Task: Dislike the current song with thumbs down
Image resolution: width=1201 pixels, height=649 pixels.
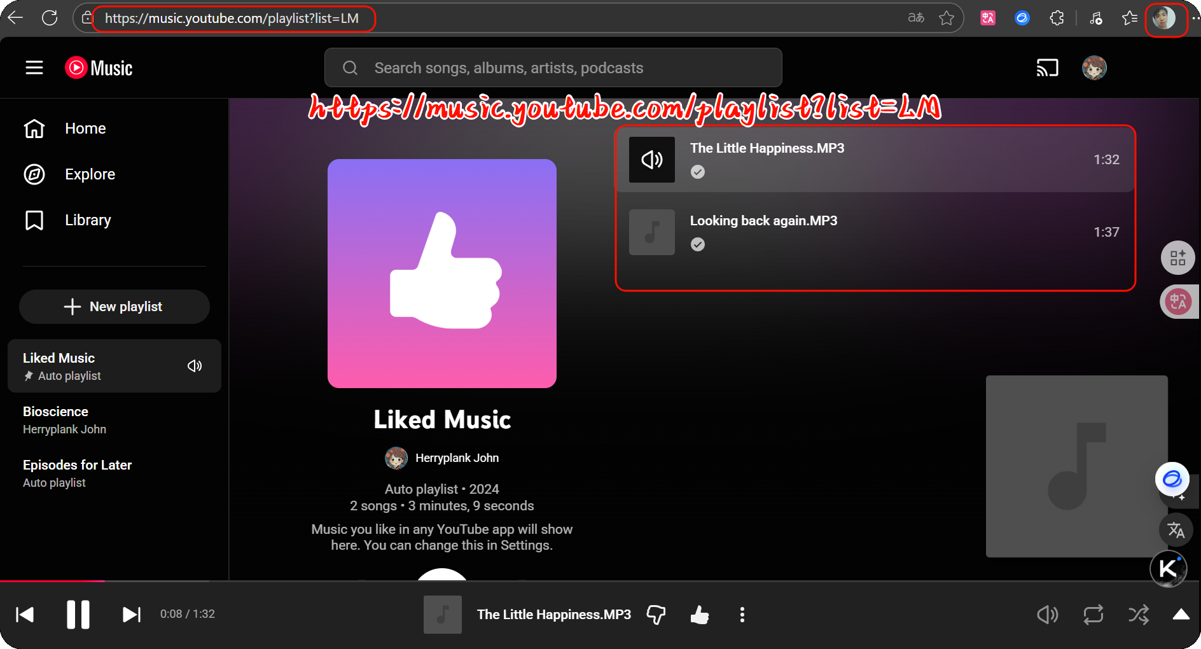Action: [656, 615]
